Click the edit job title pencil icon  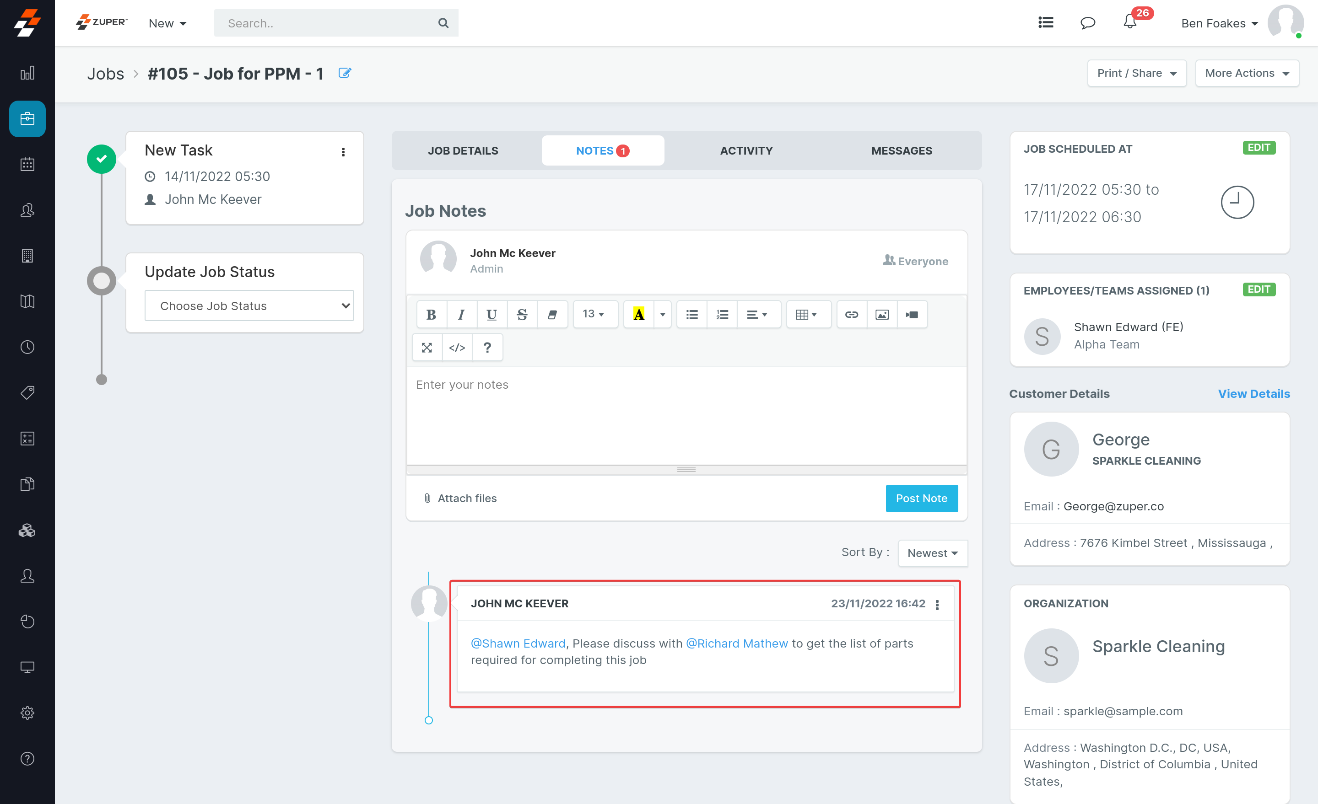coord(345,73)
